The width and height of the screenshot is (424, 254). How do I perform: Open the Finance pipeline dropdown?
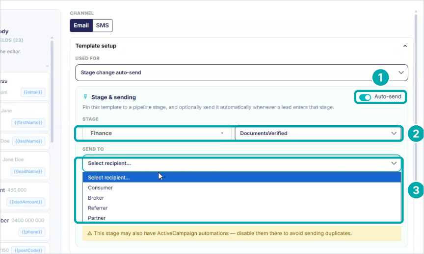point(157,133)
